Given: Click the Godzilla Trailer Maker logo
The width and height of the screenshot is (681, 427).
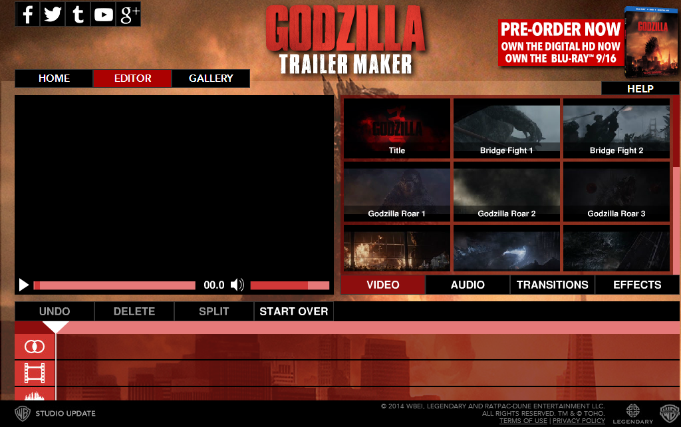Looking at the screenshot, I should [345, 40].
